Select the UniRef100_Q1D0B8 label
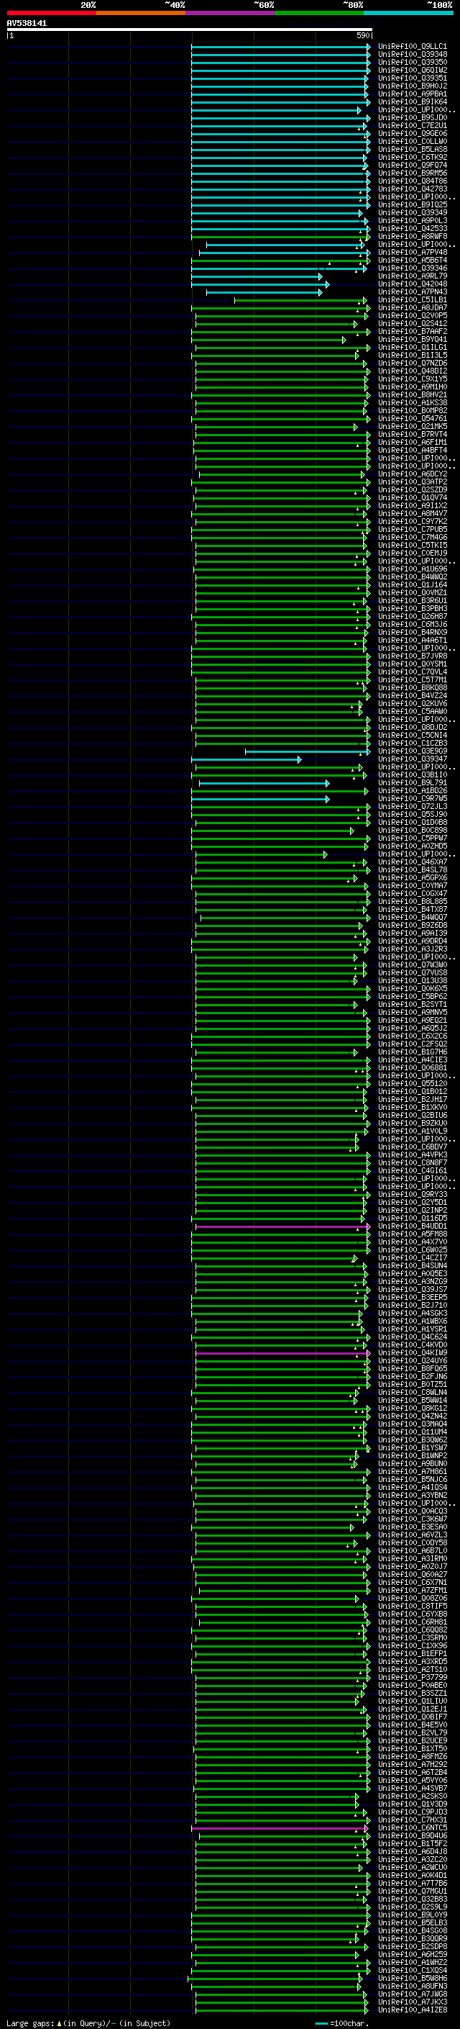 tap(412, 822)
